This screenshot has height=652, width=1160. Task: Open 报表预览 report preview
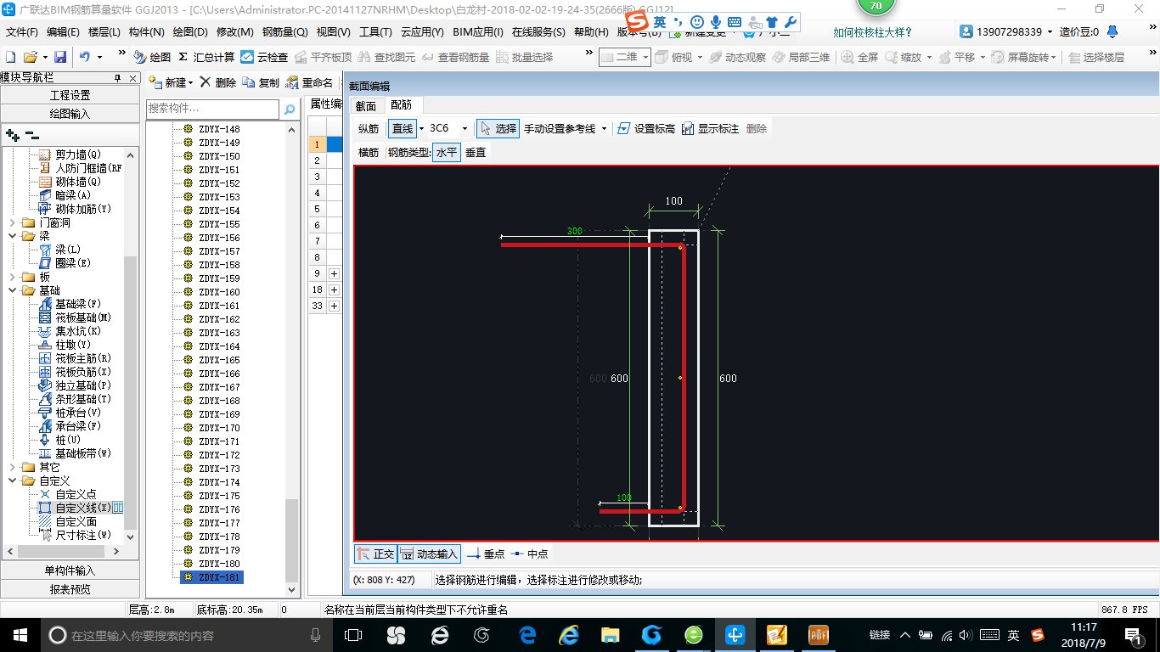pos(70,589)
